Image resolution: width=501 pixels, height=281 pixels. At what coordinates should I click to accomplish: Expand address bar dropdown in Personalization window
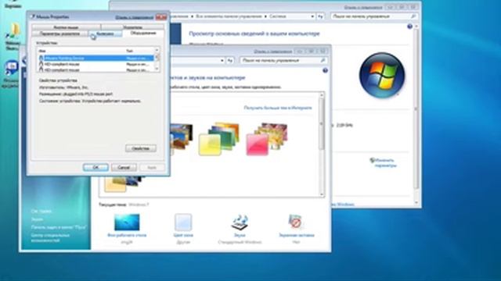tap(222, 60)
